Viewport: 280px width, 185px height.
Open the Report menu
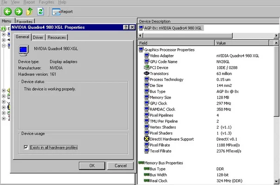coord(29,2)
